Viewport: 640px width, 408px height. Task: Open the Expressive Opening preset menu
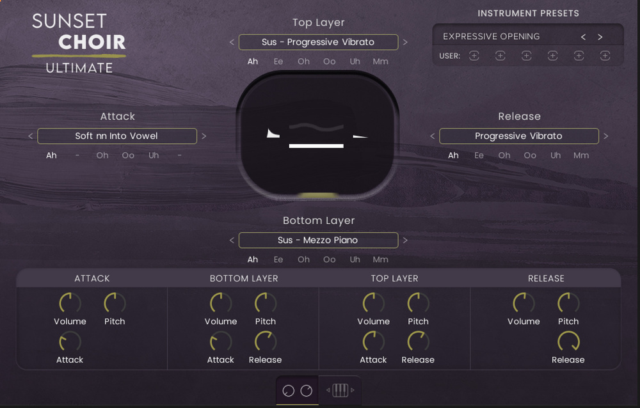point(492,36)
